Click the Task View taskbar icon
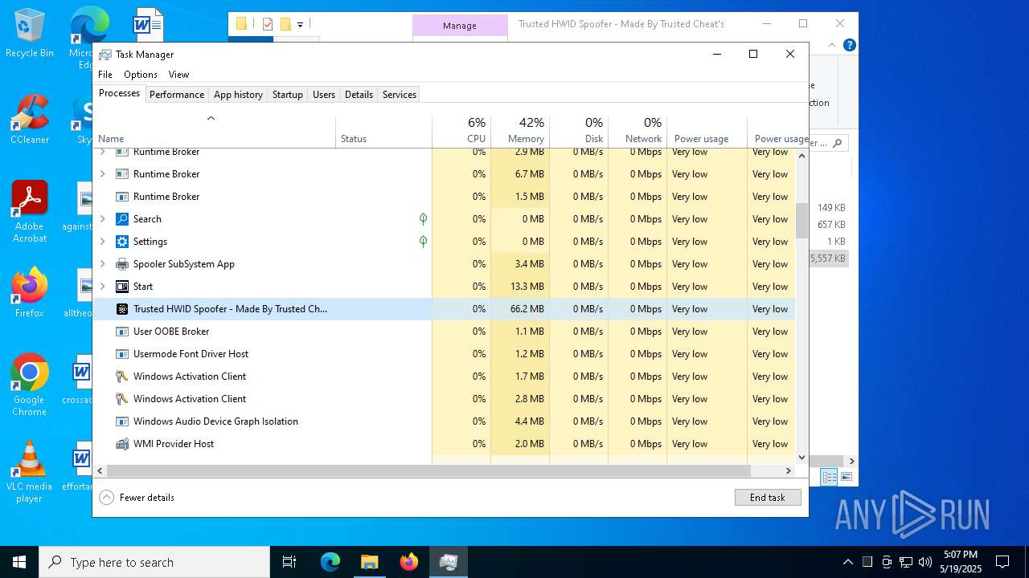The width and height of the screenshot is (1029, 578). click(289, 562)
